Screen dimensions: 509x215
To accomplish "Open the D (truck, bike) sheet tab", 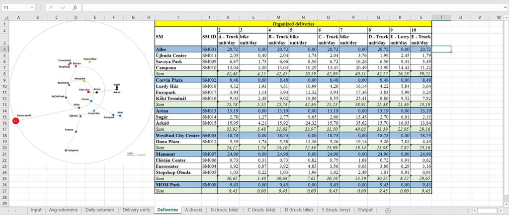I will tap(298, 210).
